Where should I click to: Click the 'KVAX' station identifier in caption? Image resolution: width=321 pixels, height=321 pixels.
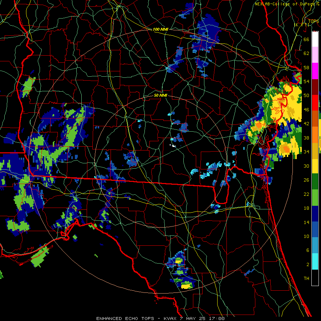pyautogui.click(x=171, y=319)
